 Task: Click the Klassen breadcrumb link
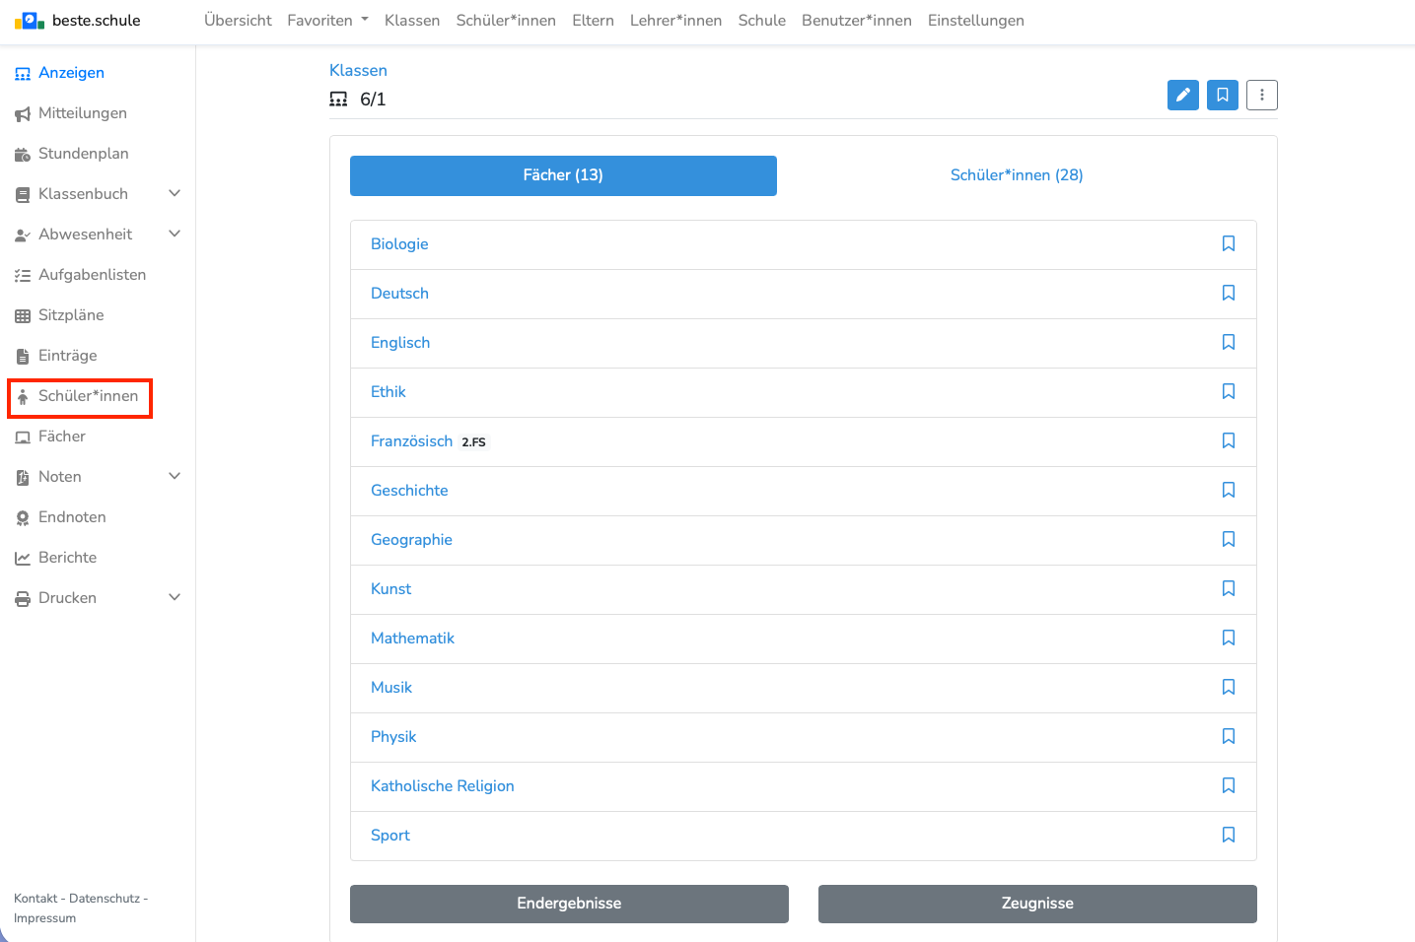point(358,71)
